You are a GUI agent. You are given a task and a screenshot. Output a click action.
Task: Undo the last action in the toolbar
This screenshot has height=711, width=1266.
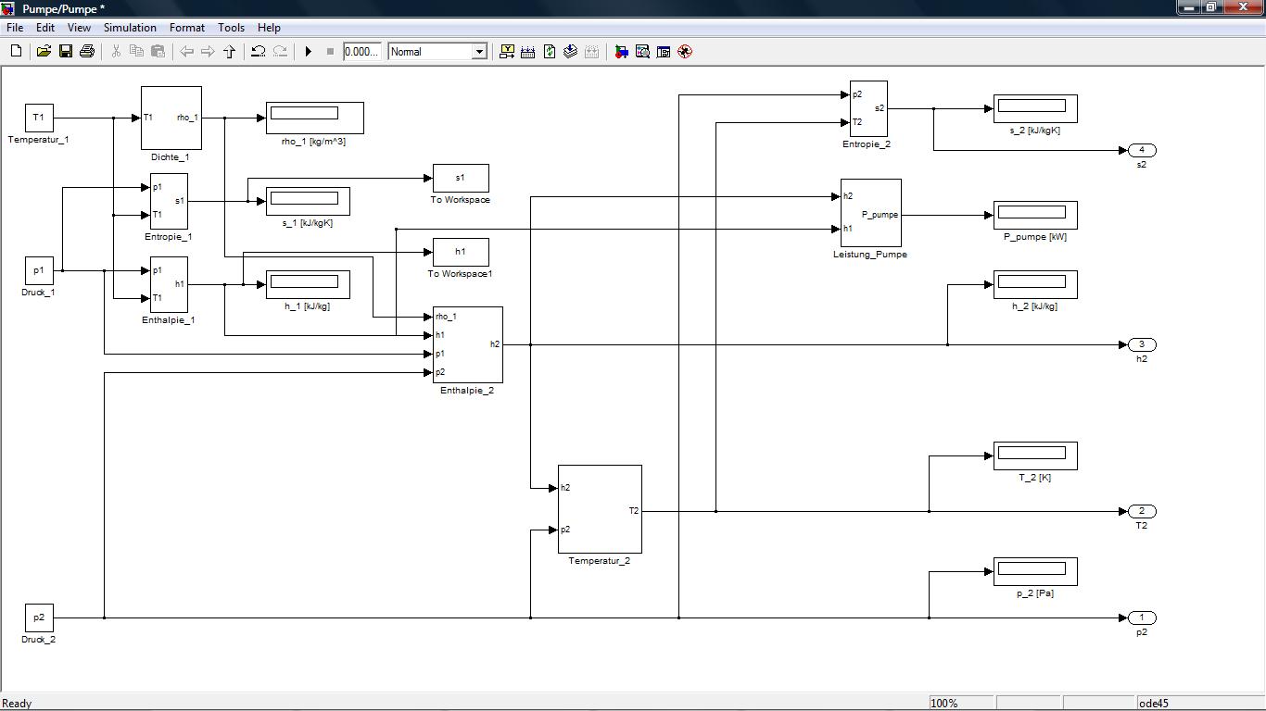(259, 52)
